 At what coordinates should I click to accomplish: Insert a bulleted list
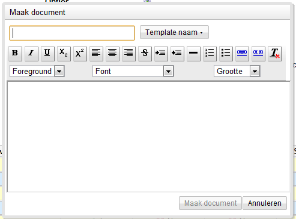[x=226, y=54]
